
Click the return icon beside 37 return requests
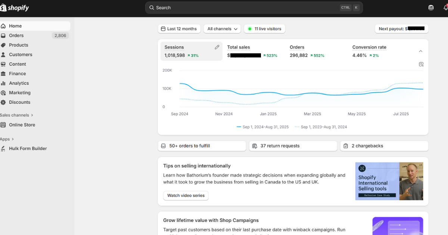(x=255, y=146)
